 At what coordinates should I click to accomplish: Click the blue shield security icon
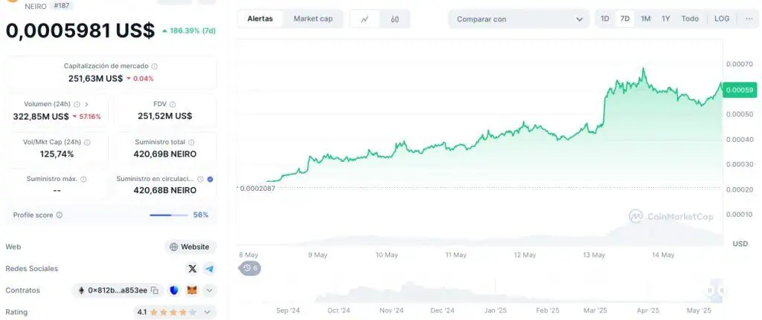pyautogui.click(x=175, y=290)
